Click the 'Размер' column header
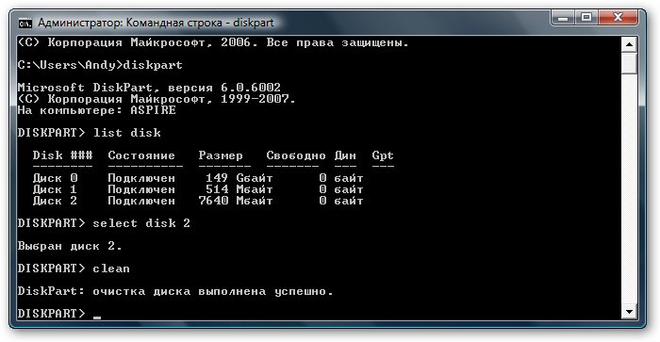 221,155
